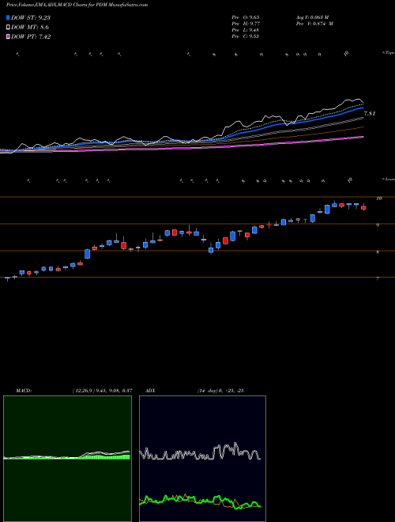Click the Pre V: 0.874 M value
This screenshot has height=522, width=395.
[314, 24]
